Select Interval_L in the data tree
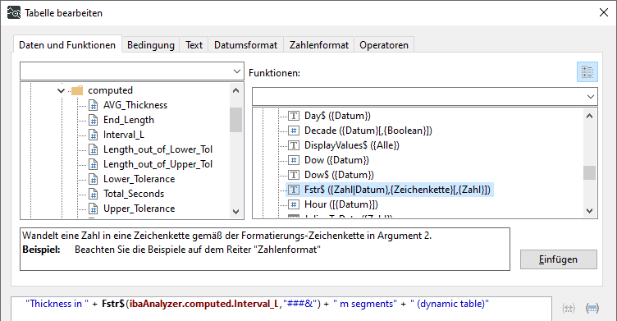617x321 pixels. pos(124,135)
